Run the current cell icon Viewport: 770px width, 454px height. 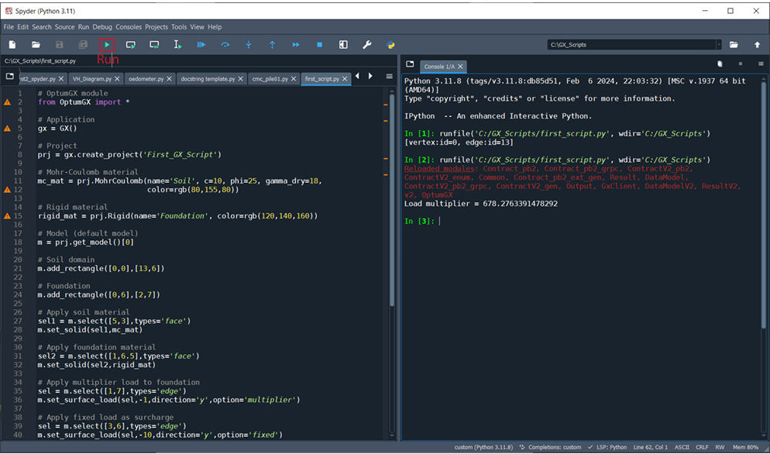pos(130,45)
